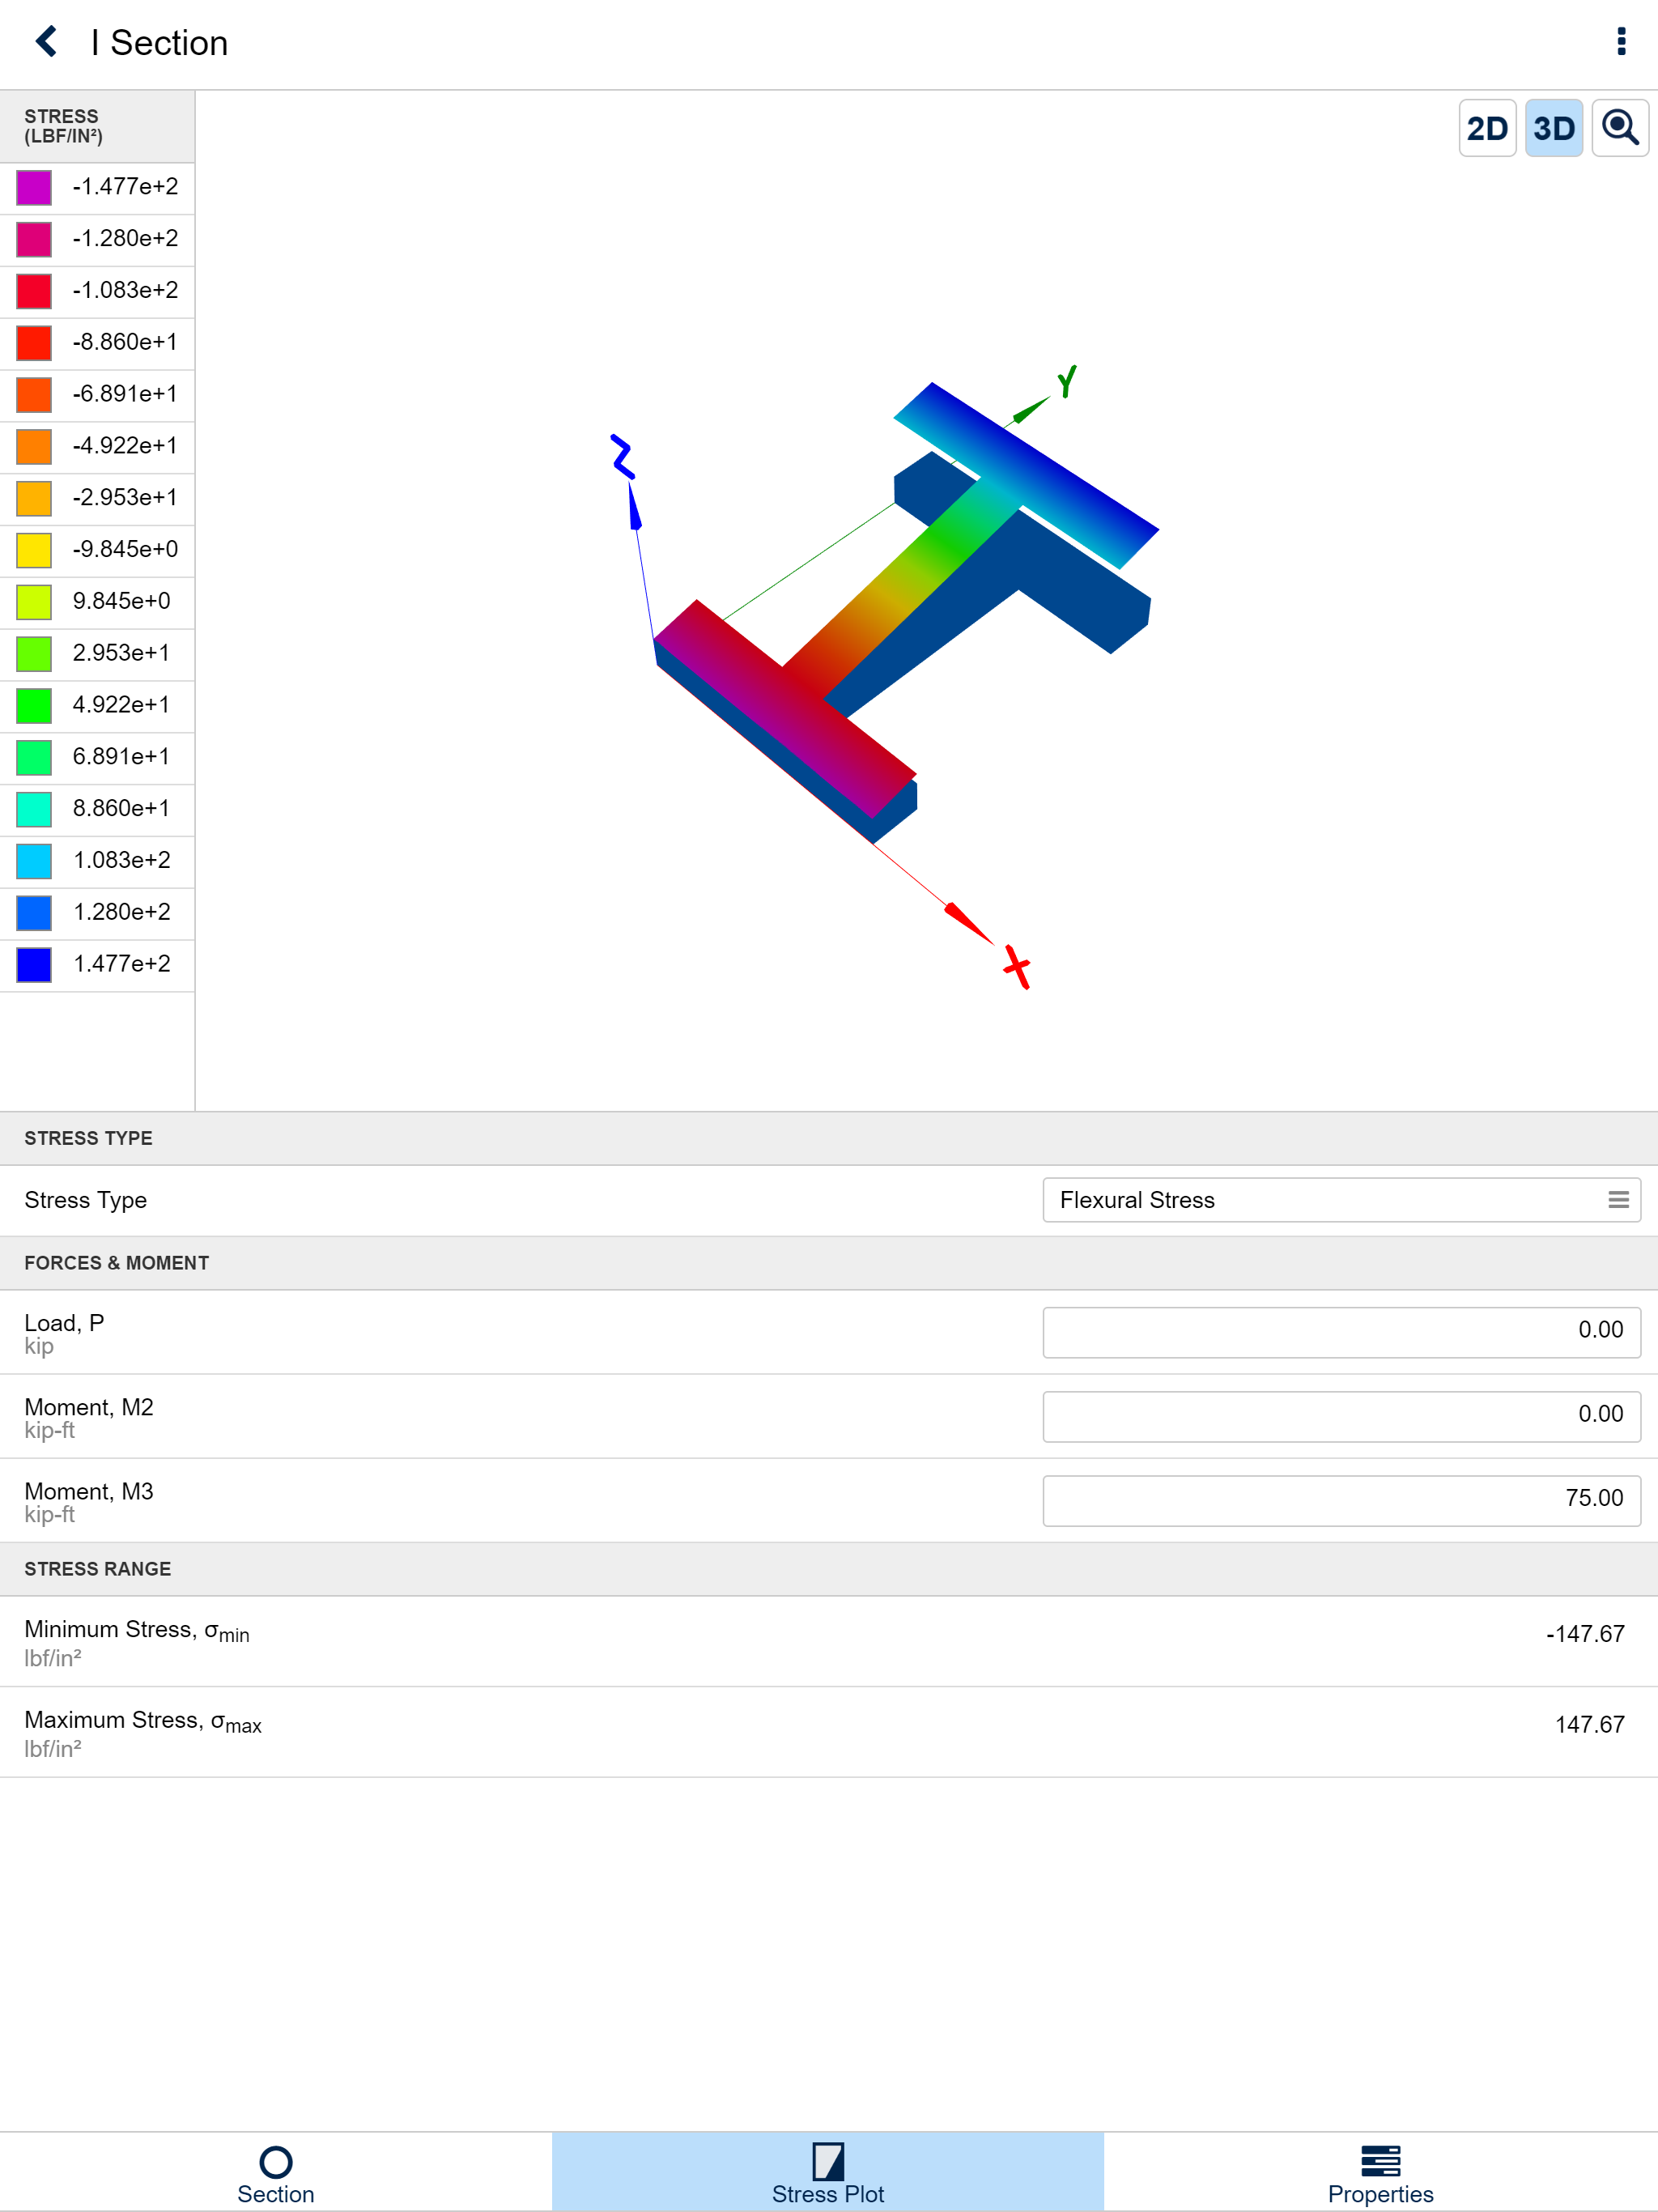Click the red X axis label
This screenshot has height=2212, width=1658.
1017,967
